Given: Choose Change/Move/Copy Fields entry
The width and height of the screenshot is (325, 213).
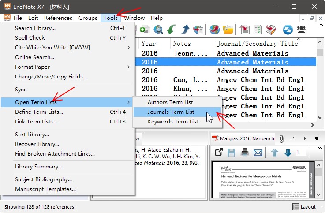Looking at the screenshot, I should pyautogui.click(x=67, y=77).
